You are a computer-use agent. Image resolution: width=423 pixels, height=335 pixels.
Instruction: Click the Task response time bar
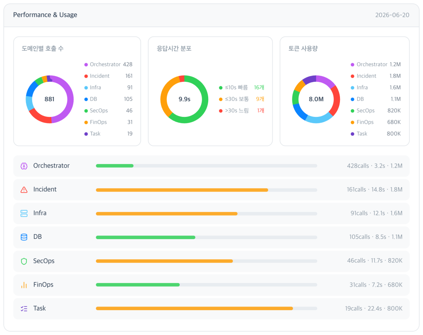click(207, 308)
